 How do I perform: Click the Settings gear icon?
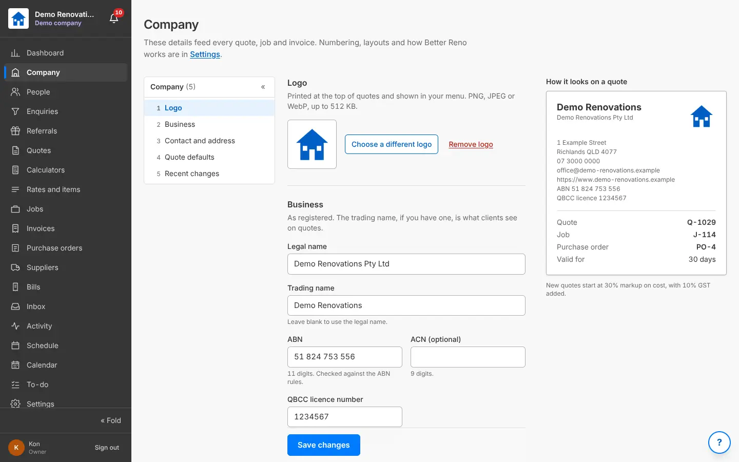pyautogui.click(x=15, y=404)
